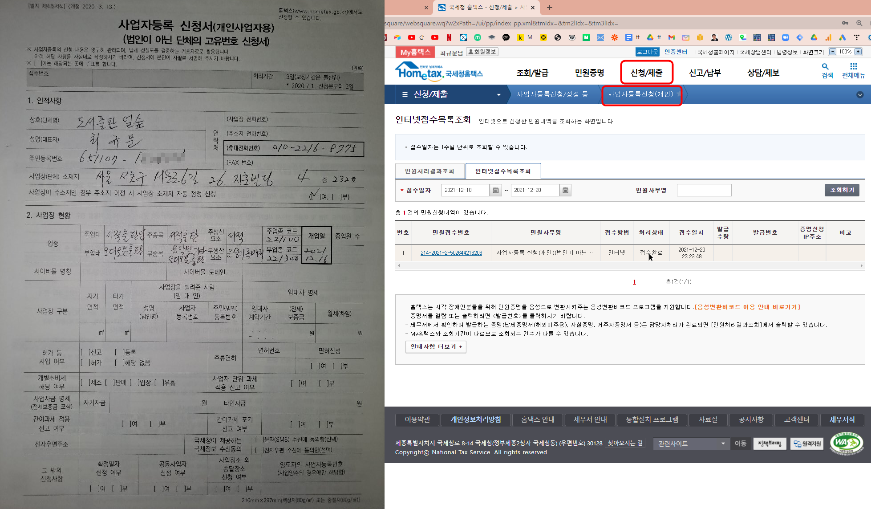Open the 전체메뉴 grid icon
The height and width of the screenshot is (509, 871).
853,66
